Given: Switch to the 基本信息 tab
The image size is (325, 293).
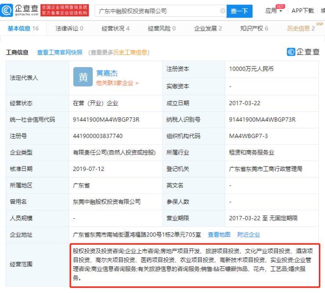Looking at the screenshot, I should (x=23, y=29).
